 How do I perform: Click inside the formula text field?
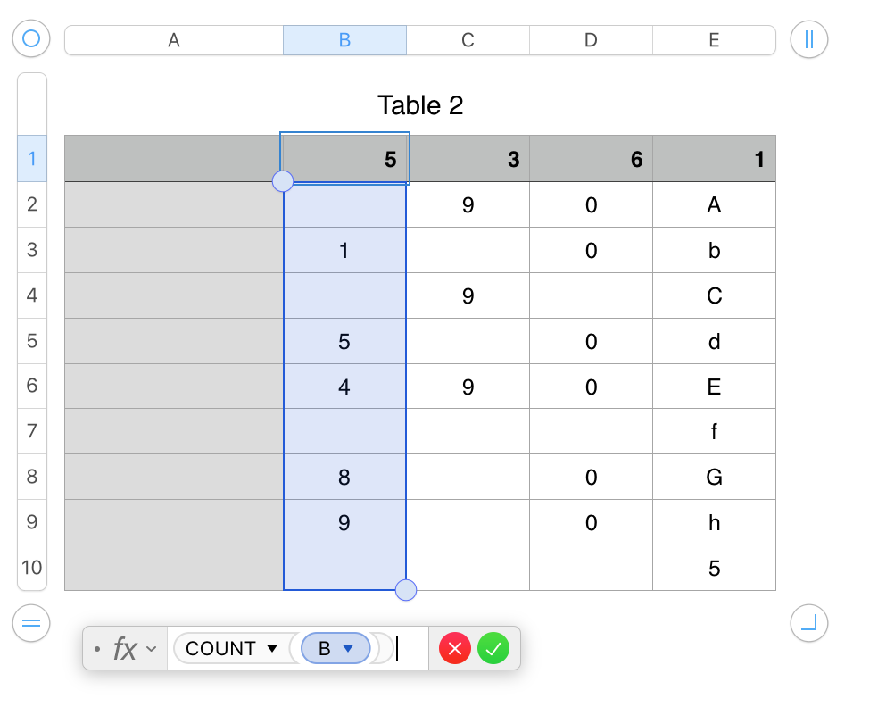pyautogui.click(x=410, y=649)
